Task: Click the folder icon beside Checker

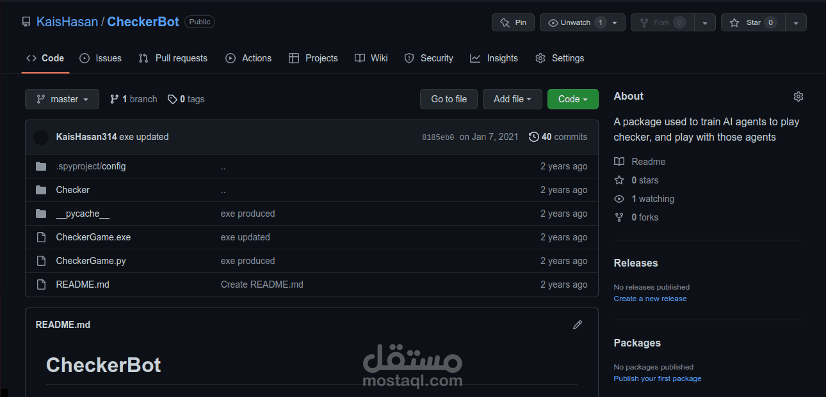Action: coord(41,190)
